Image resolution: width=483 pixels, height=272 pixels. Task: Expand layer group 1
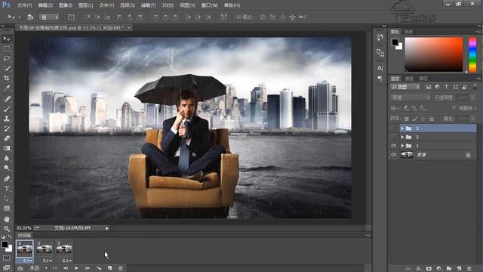pos(402,146)
